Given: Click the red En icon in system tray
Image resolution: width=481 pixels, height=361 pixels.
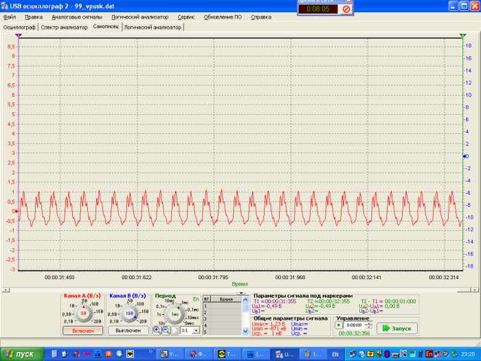Looking at the screenshot, I should click(429, 354).
